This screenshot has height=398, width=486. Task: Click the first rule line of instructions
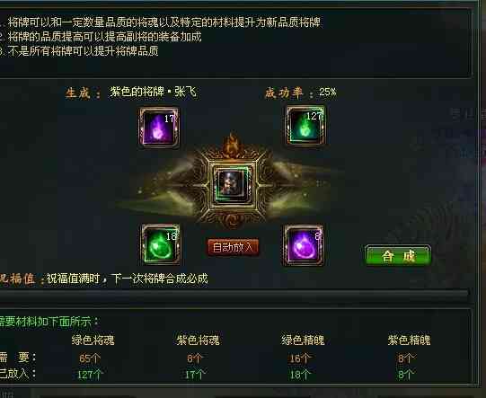(x=160, y=22)
